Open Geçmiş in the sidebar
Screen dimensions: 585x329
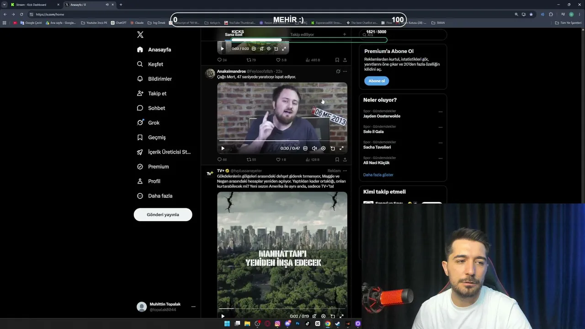(151, 137)
